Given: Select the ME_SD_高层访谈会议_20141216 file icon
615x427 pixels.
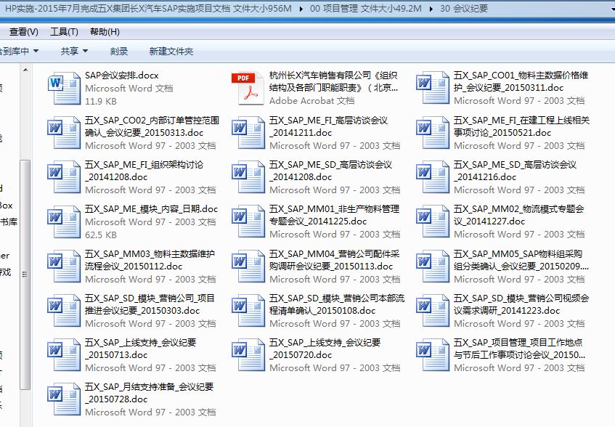Looking at the screenshot, I should pos(433,177).
